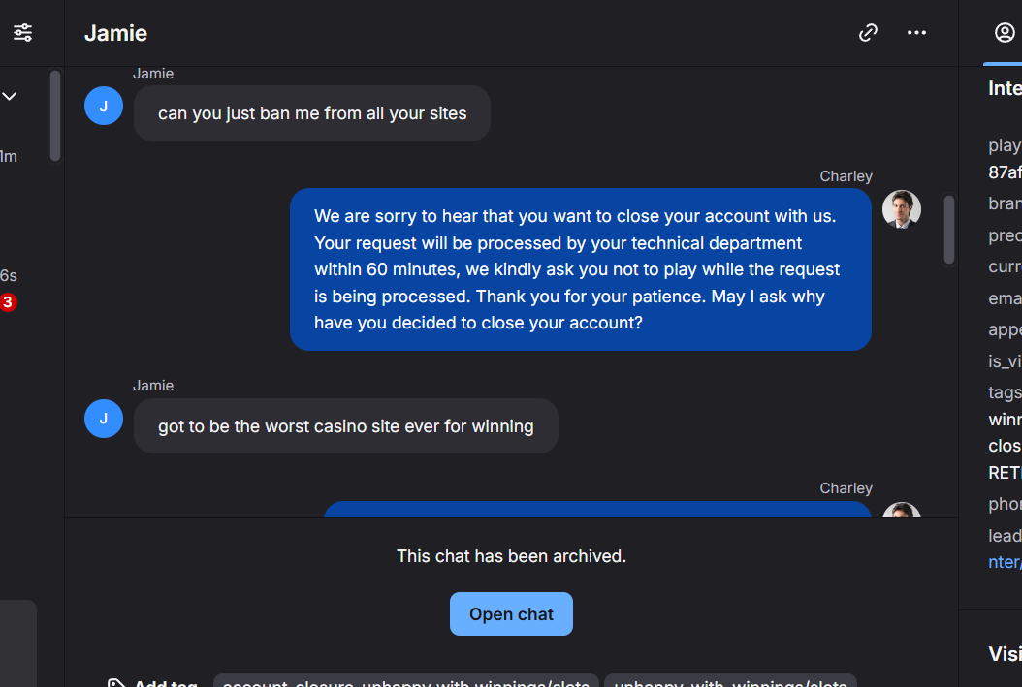Click the chat messages vertical scrollbar
This screenshot has height=687, width=1022.
[x=949, y=230]
